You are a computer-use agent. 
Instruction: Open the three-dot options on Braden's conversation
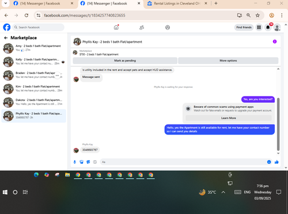[x=57, y=76]
